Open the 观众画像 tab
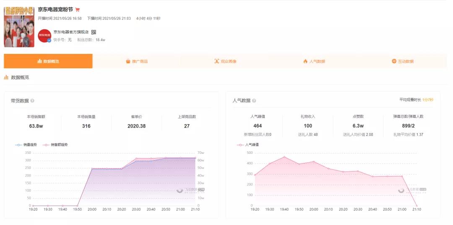 coord(225,61)
